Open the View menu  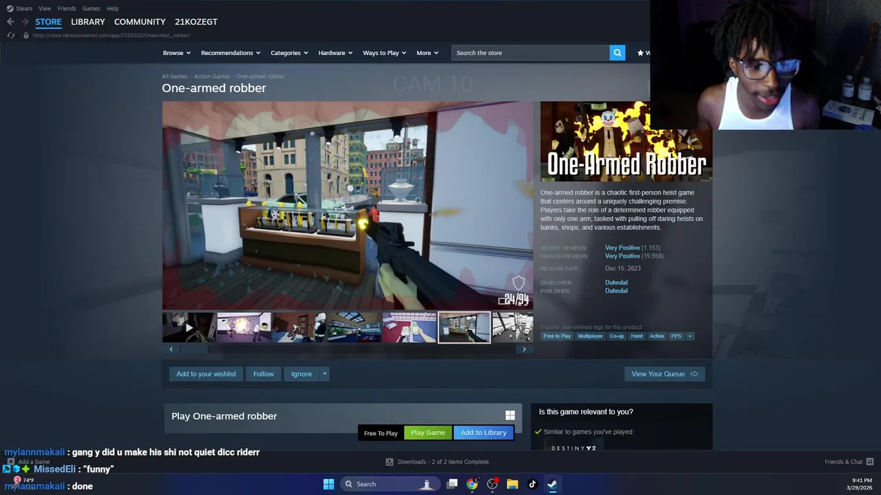point(45,8)
